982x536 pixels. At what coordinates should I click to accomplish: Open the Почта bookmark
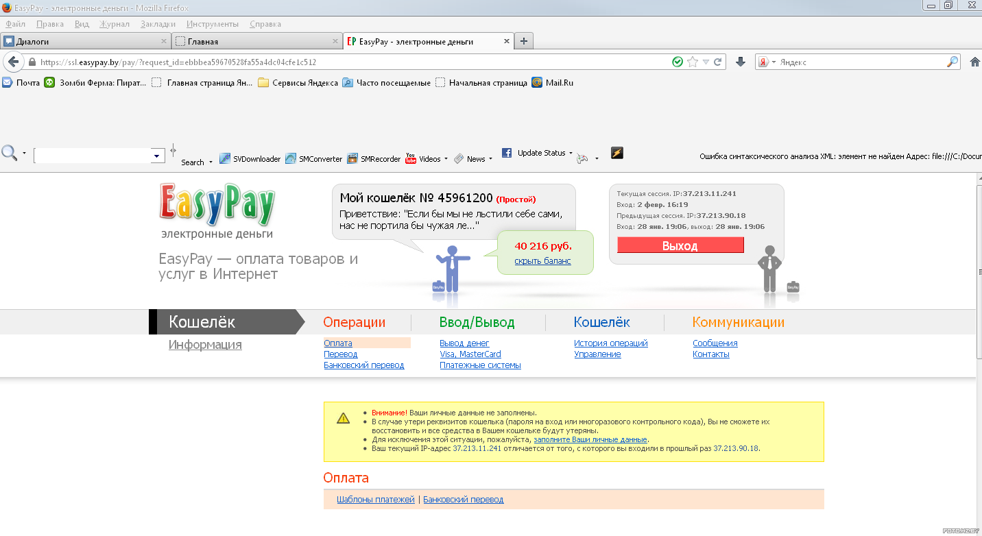pyautogui.click(x=21, y=82)
